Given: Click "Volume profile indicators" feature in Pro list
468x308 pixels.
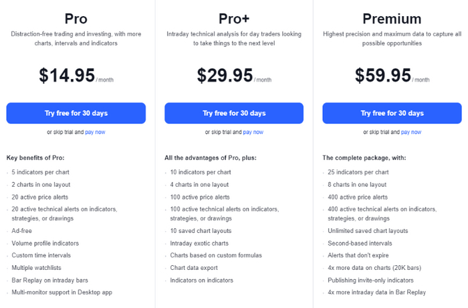Looking at the screenshot, I should click(45, 243).
